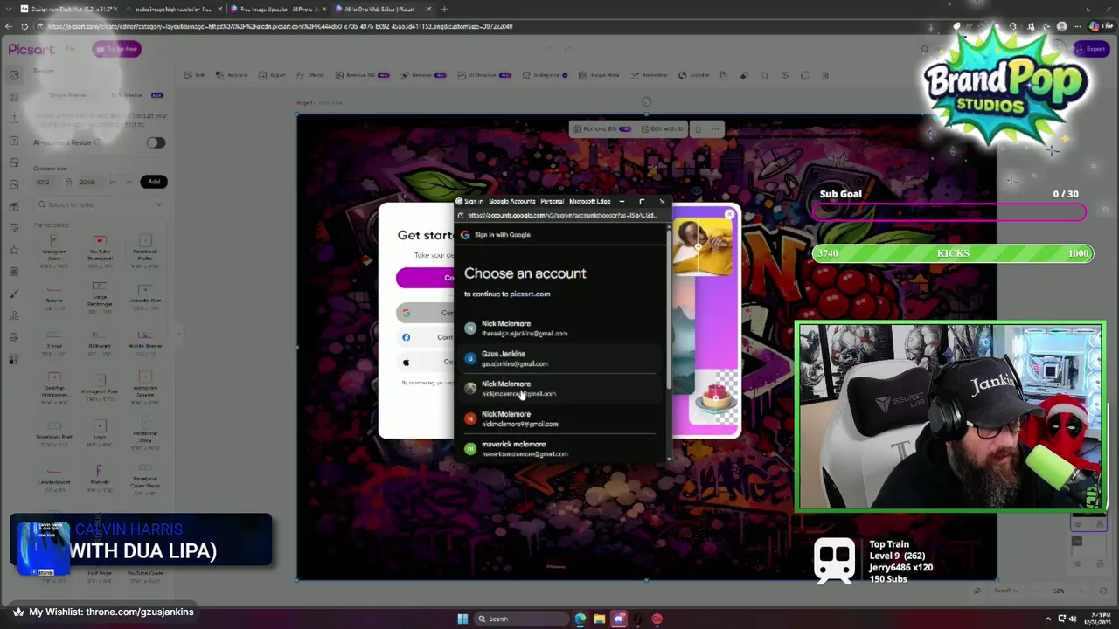Click the custom size height field

click(x=89, y=182)
